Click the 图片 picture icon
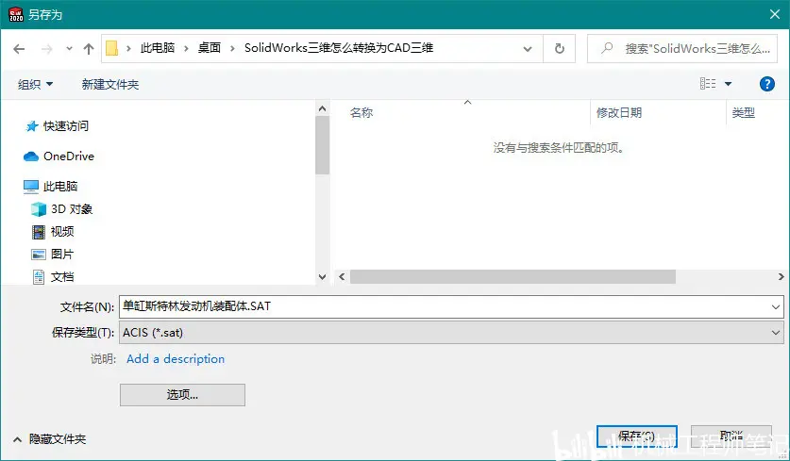 point(39,255)
